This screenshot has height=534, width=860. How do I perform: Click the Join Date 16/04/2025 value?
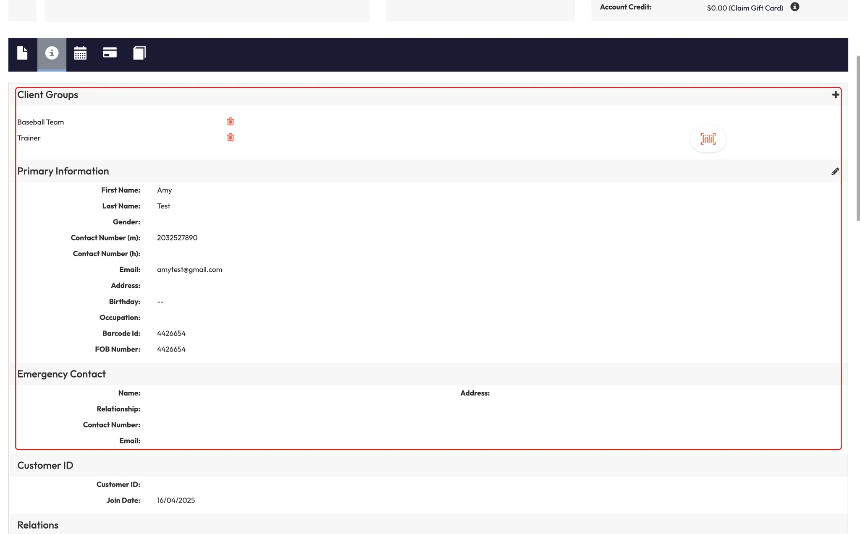pyautogui.click(x=176, y=500)
